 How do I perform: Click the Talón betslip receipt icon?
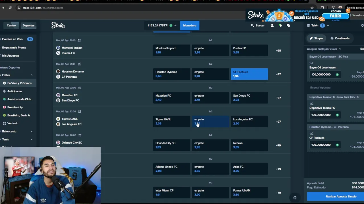[x=308, y=25]
